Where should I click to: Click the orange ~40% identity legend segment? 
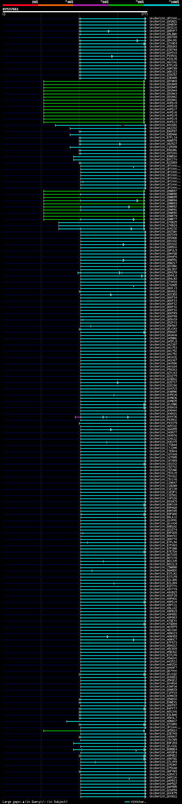pyautogui.click(x=56, y=5)
